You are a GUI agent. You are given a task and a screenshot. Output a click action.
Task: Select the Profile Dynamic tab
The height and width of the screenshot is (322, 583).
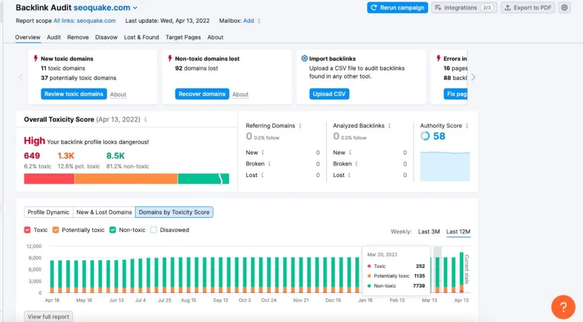coord(48,212)
